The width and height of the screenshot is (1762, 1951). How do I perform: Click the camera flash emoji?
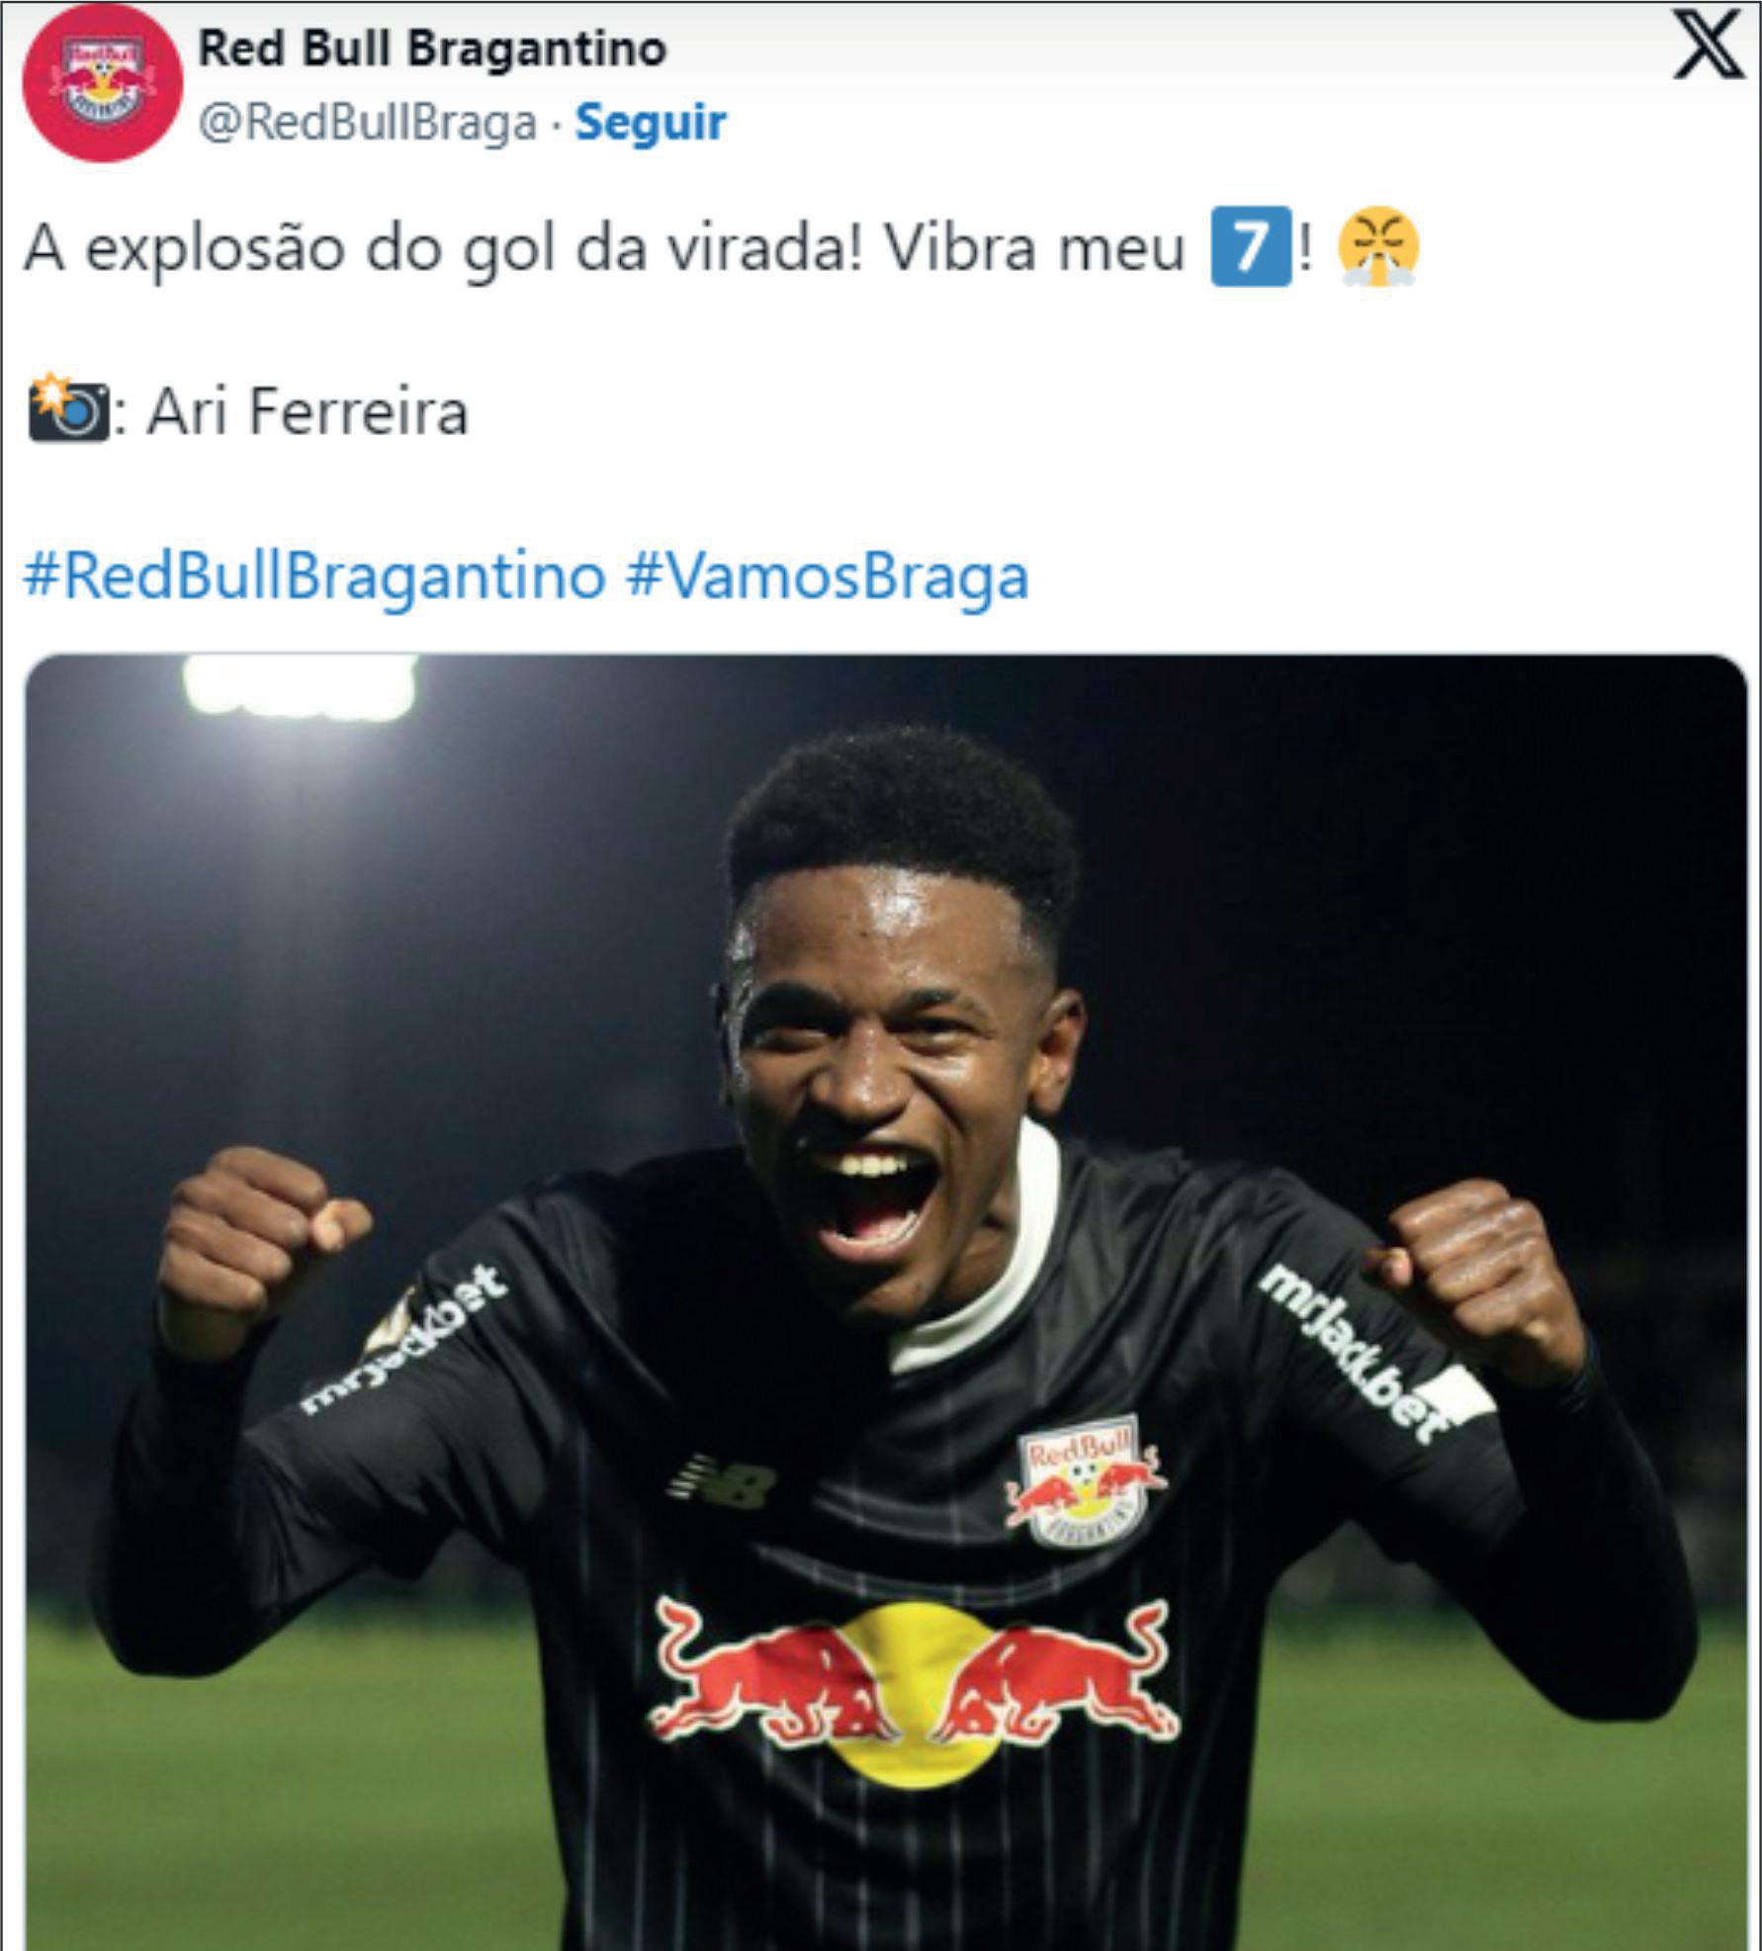[x=67, y=408]
